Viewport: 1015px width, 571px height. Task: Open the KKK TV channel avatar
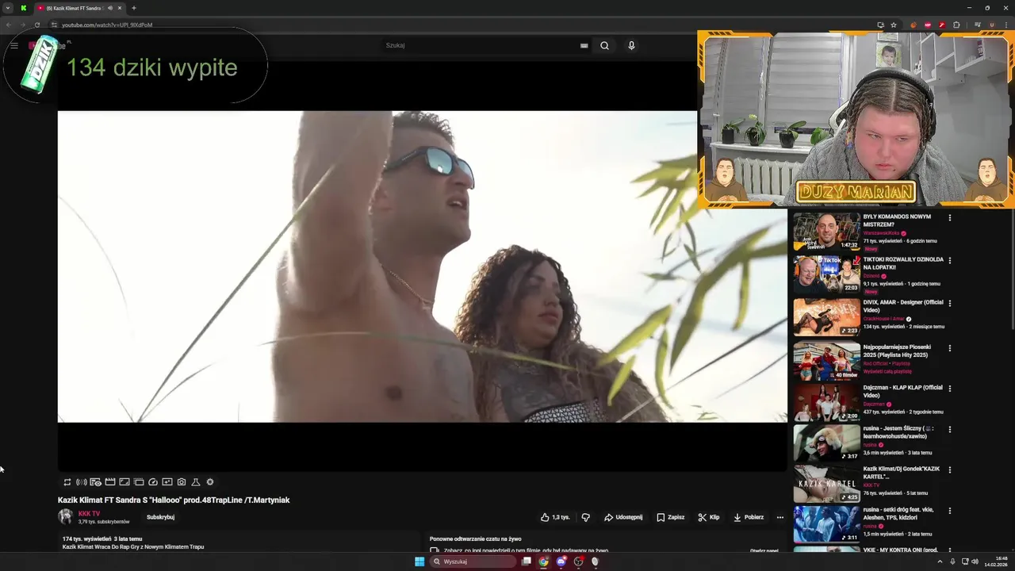(x=66, y=516)
